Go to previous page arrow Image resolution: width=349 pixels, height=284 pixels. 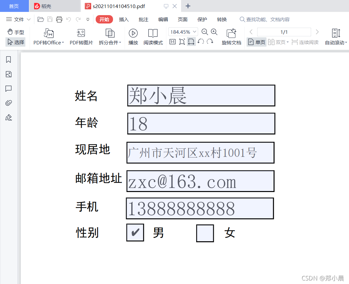(x=251, y=32)
